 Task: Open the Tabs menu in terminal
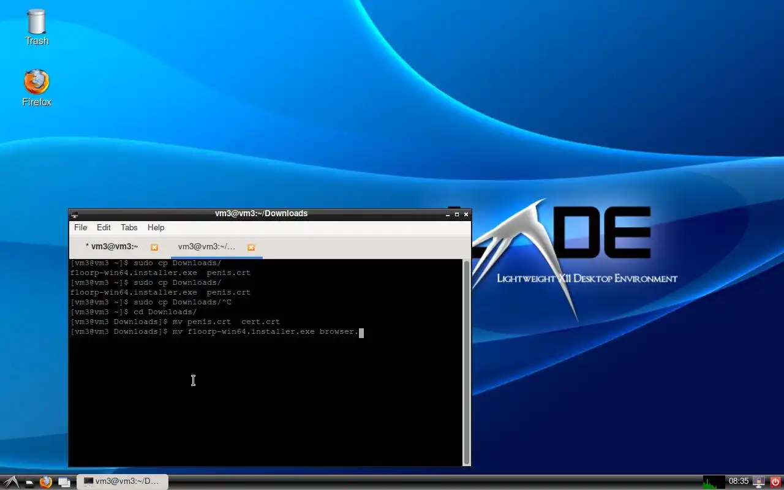(129, 227)
